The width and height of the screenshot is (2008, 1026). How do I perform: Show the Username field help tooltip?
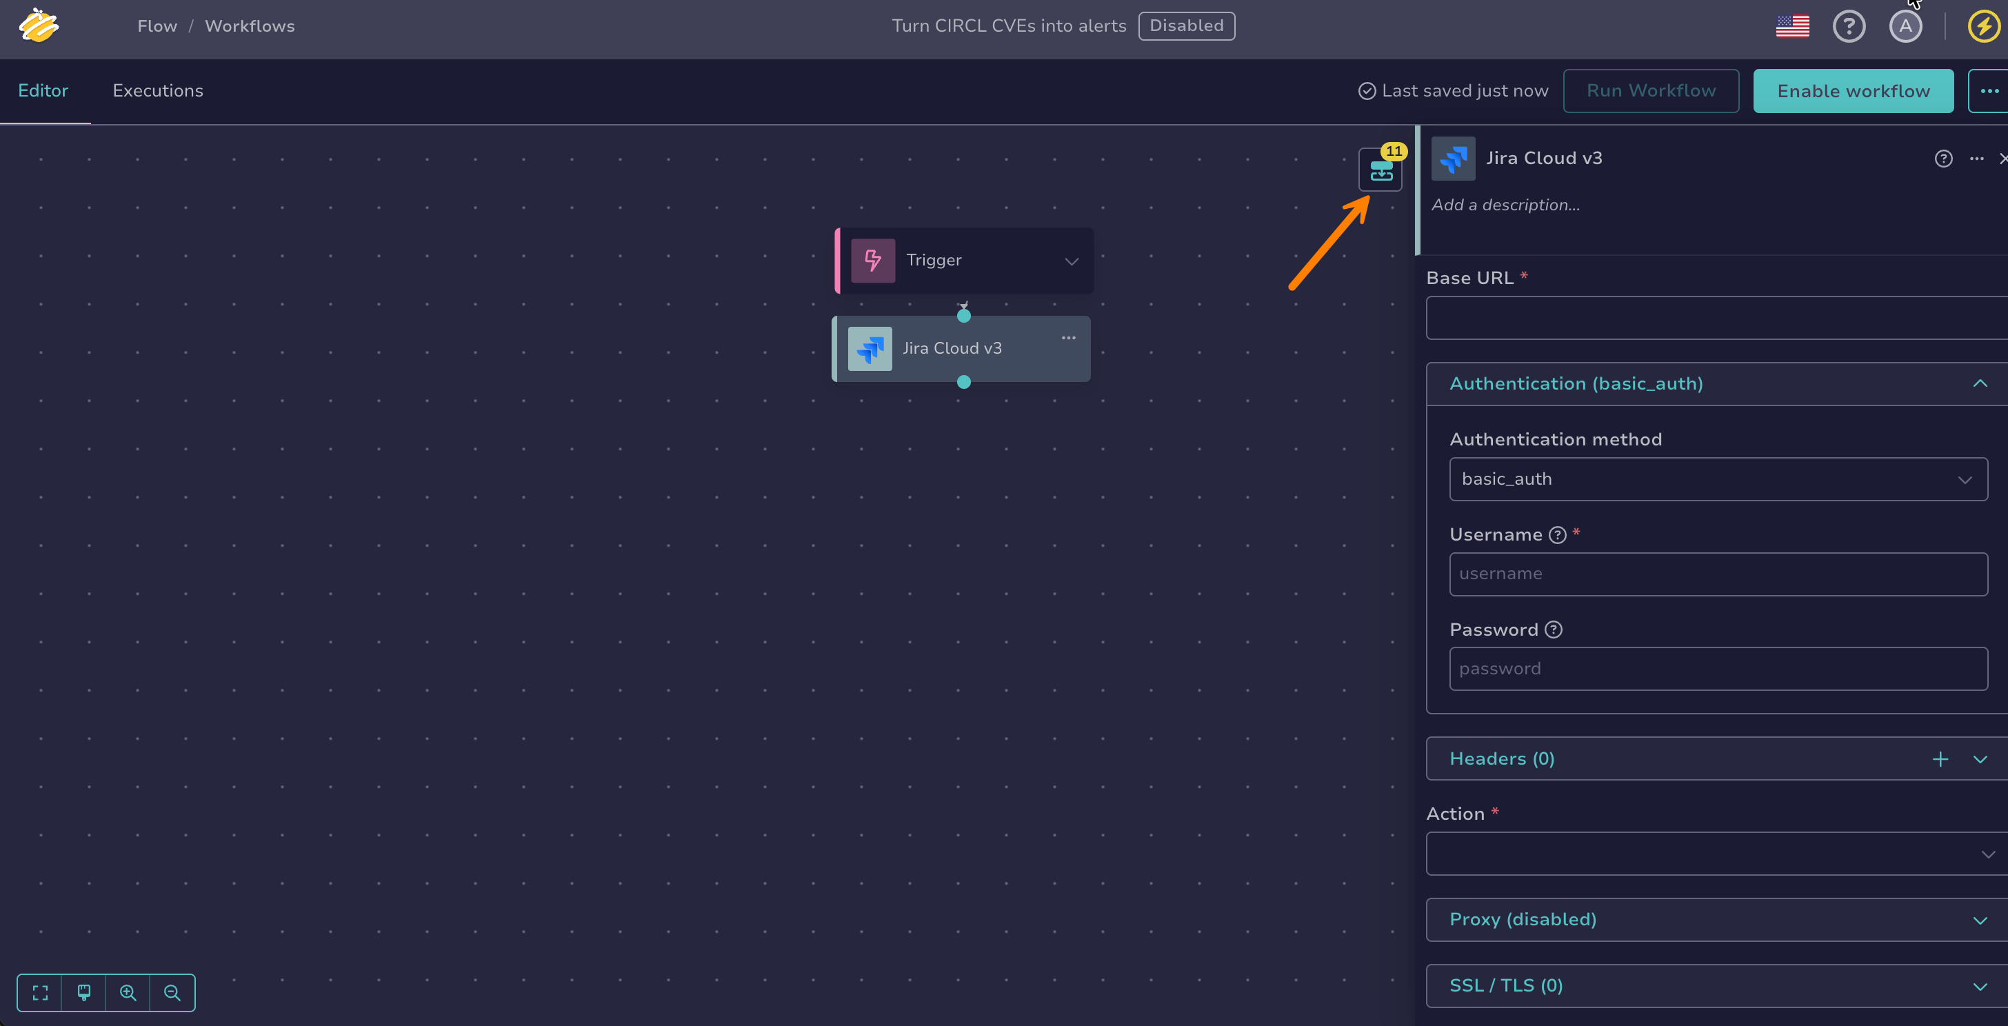click(x=1556, y=535)
